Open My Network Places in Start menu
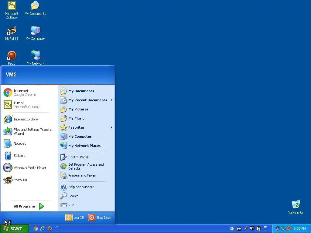This screenshot has width=311, height=233. pos(87,146)
